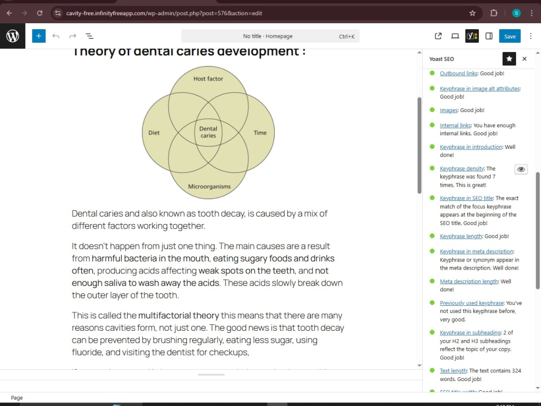This screenshot has height=406, width=541.
Task: Open the WordPress logo menu
Action: point(12,36)
